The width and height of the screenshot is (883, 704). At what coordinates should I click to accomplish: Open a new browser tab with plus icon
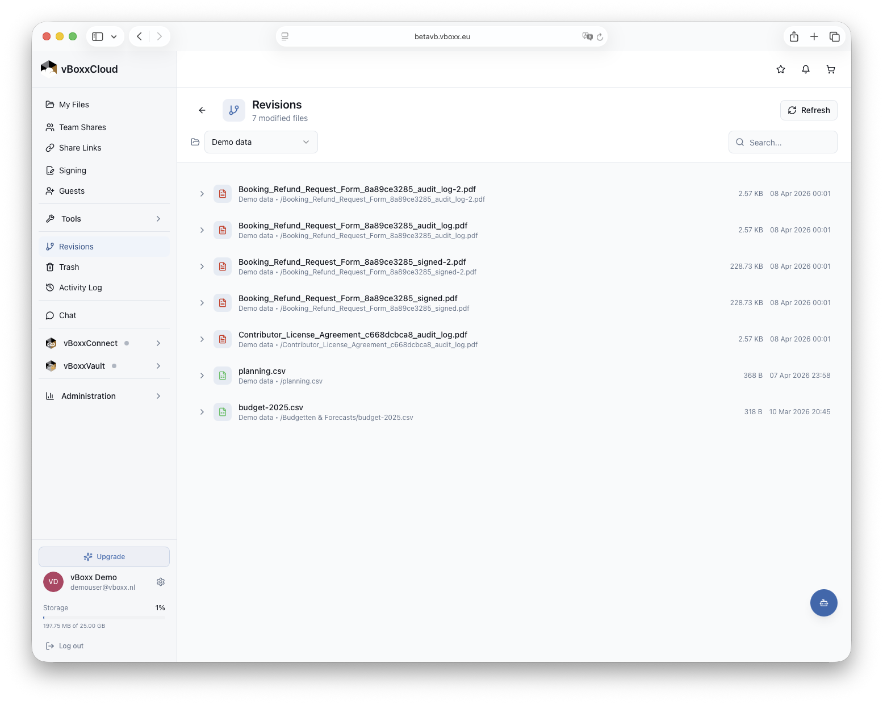coord(814,36)
